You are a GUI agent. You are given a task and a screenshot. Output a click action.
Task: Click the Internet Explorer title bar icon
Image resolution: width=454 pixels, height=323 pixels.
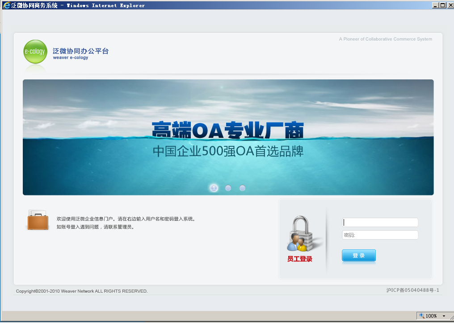point(6,5)
